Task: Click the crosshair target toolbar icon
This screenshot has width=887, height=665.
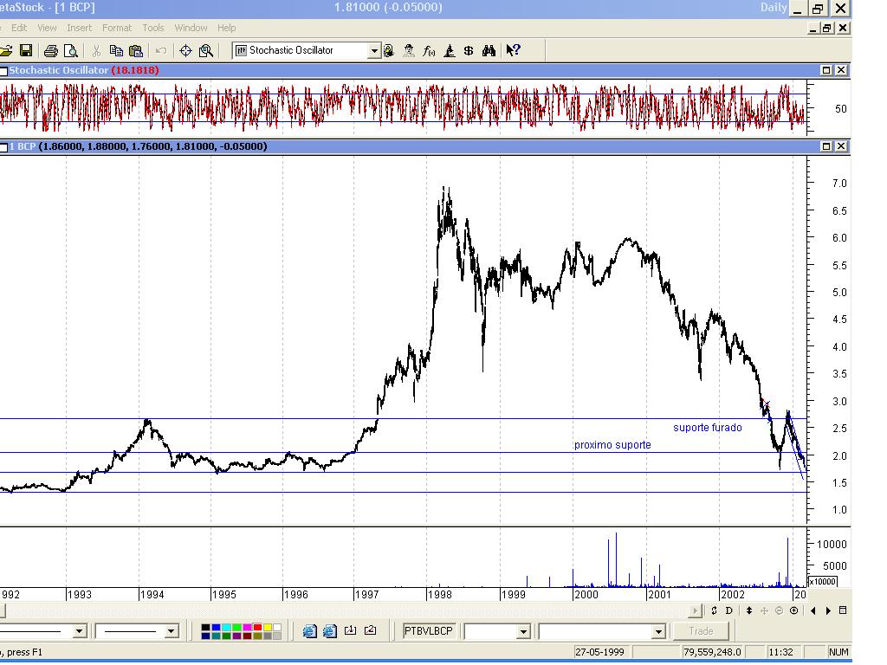Action: click(x=185, y=51)
